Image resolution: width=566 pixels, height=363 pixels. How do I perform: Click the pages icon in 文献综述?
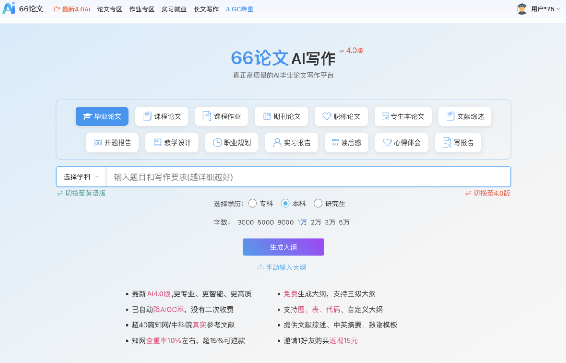coord(451,116)
